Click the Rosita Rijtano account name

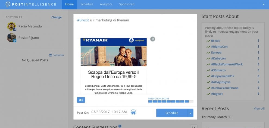click(x=29, y=38)
